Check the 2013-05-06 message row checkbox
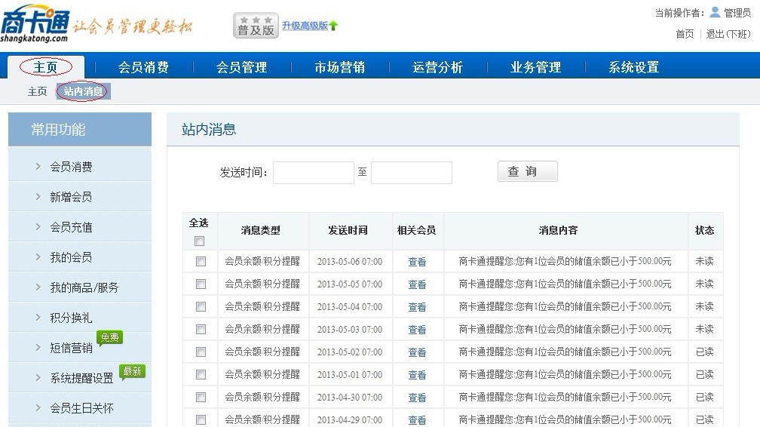The width and height of the screenshot is (760, 427). 201,262
